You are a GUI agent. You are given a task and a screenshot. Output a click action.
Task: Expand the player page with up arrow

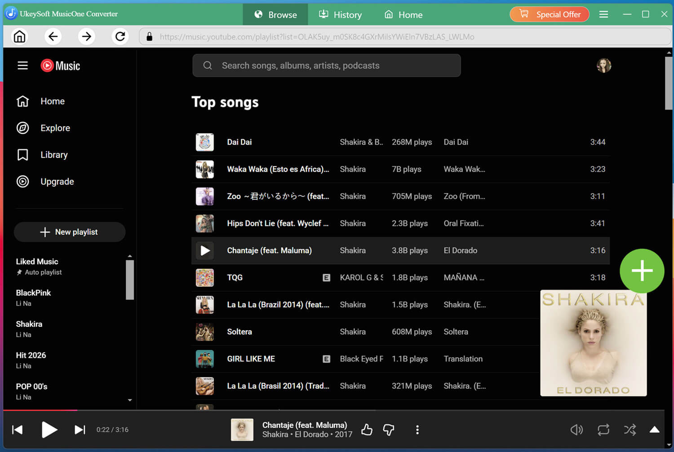[655, 430]
